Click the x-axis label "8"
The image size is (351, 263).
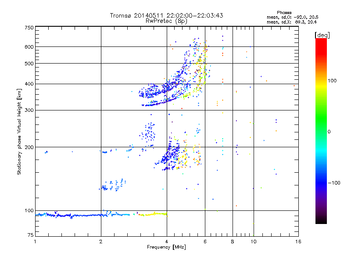[x=233, y=242]
